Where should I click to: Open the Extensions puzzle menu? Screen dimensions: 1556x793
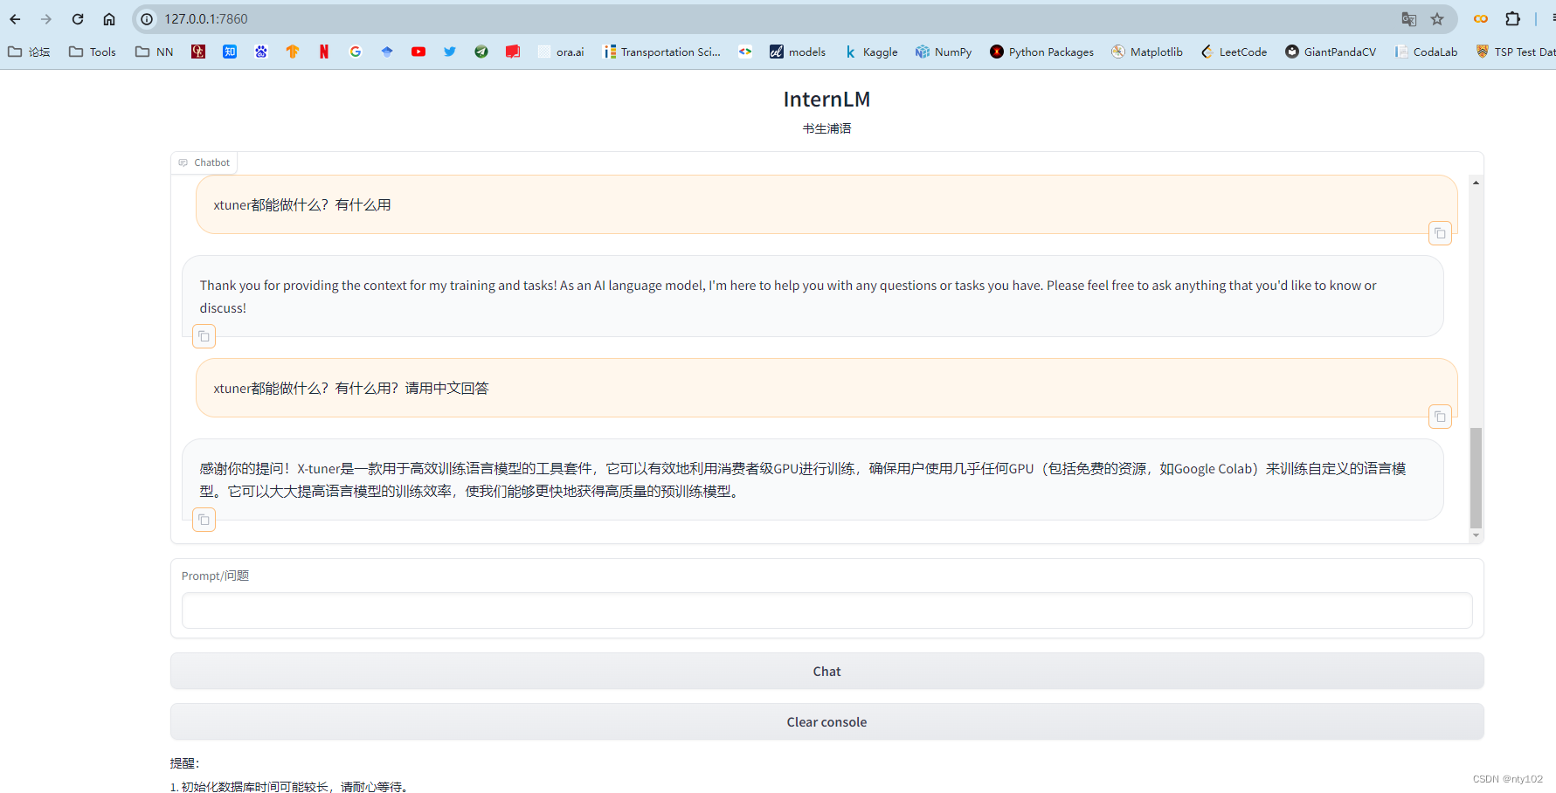[1513, 19]
